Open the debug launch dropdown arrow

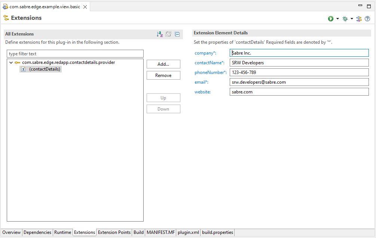[352, 19]
